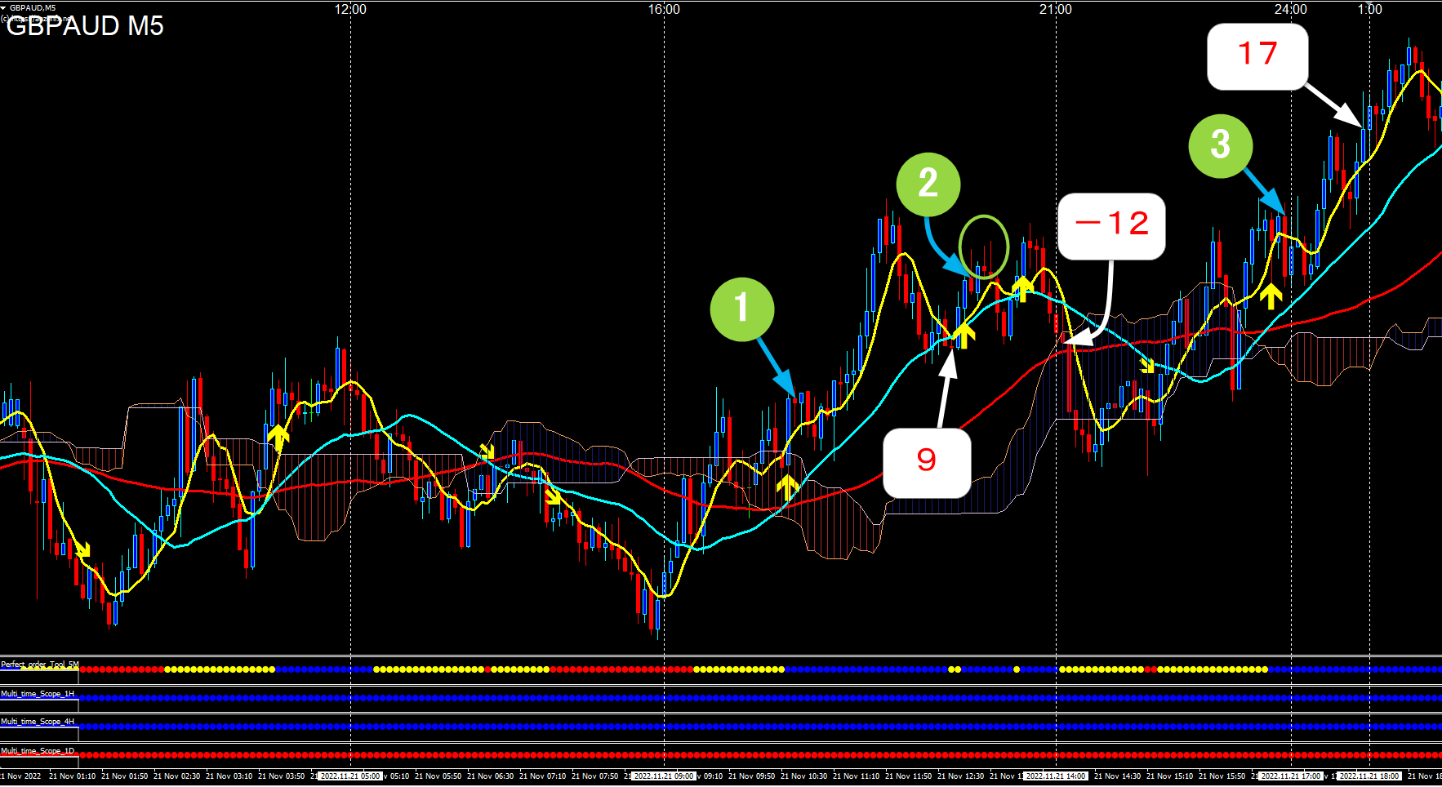Click the 21 Nov 05:50 axis label
1442x787 pixels.
point(438,776)
